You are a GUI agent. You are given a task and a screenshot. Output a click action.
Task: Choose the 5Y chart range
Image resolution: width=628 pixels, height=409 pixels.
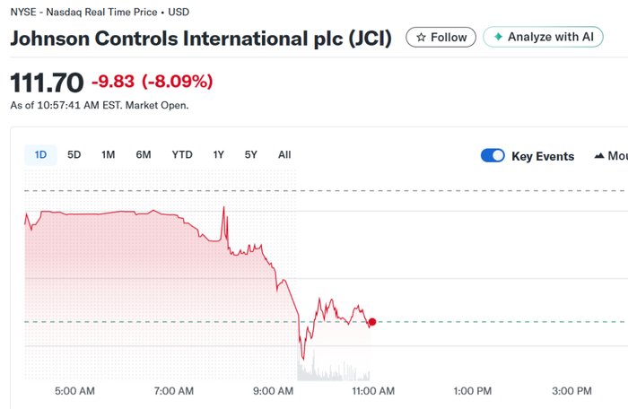click(x=251, y=154)
